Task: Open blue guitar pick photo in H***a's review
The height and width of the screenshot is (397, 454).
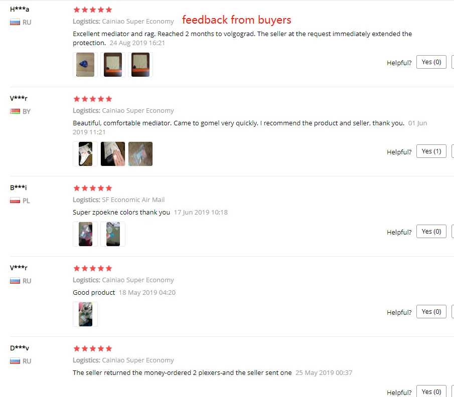Action: (85, 65)
